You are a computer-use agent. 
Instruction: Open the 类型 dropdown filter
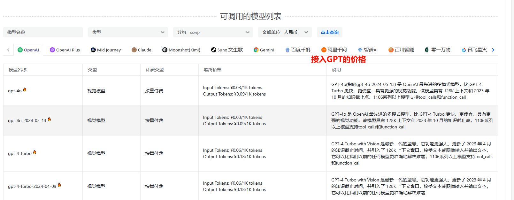tap(128, 32)
